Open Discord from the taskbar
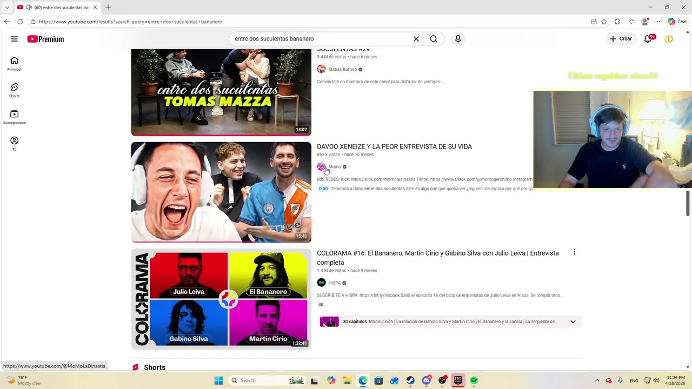 pyautogui.click(x=427, y=380)
